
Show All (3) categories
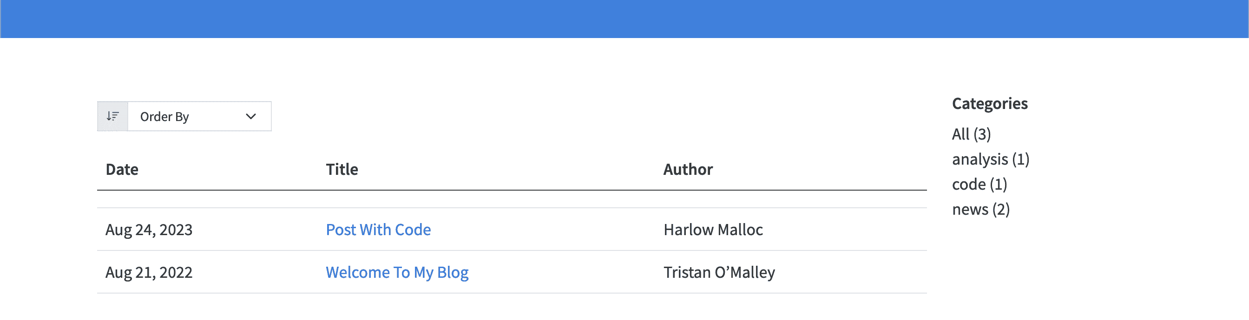click(x=971, y=134)
